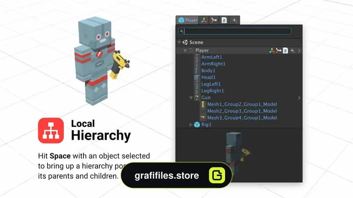Click the chevron at Gun row end
Image resolution: width=353 pixels, height=198 pixels.
299,98
